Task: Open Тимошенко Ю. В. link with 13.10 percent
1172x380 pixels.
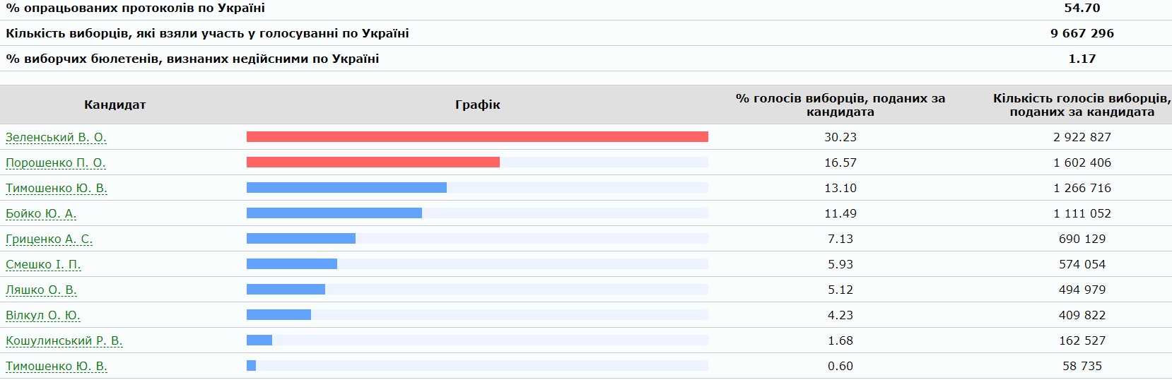Action: (57, 188)
